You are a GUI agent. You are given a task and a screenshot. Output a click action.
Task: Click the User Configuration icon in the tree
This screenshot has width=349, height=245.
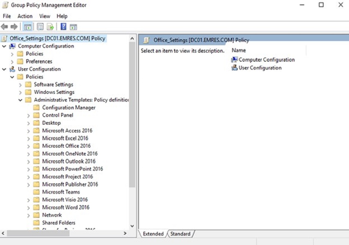pyautogui.click(x=13, y=69)
